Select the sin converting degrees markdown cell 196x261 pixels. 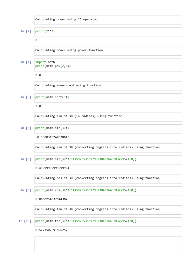pyautogui.click(x=108, y=148)
